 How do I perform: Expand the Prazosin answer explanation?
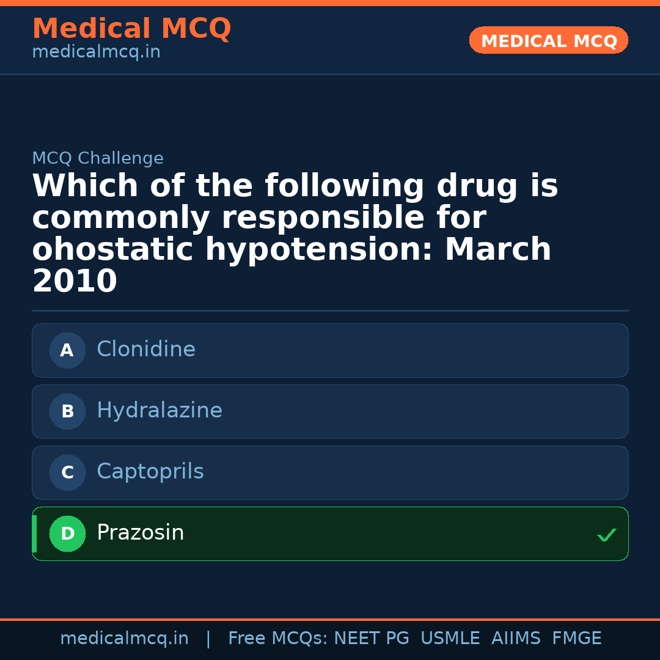[330, 533]
